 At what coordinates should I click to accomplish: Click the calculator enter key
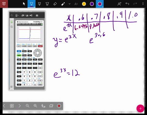(40, 85)
